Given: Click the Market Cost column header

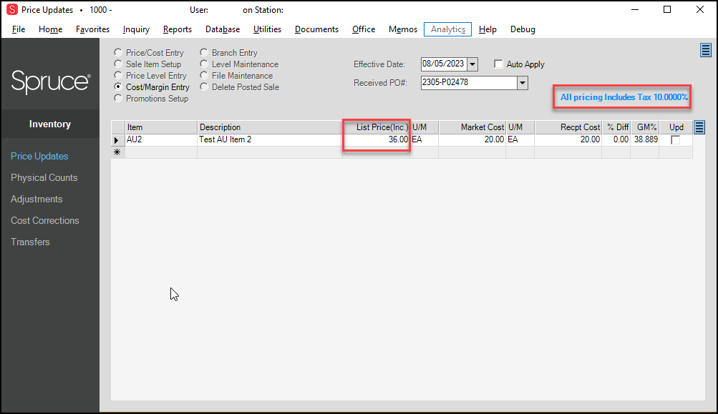Looking at the screenshot, I should coord(472,127).
